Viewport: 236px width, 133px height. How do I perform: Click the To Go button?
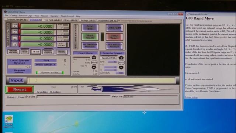[x=36, y=52]
